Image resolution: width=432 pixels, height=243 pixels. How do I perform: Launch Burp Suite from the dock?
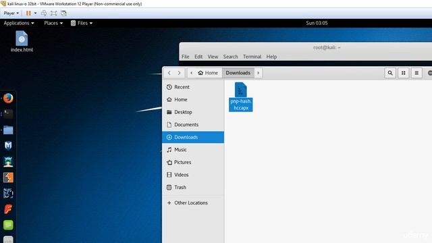[8, 178]
